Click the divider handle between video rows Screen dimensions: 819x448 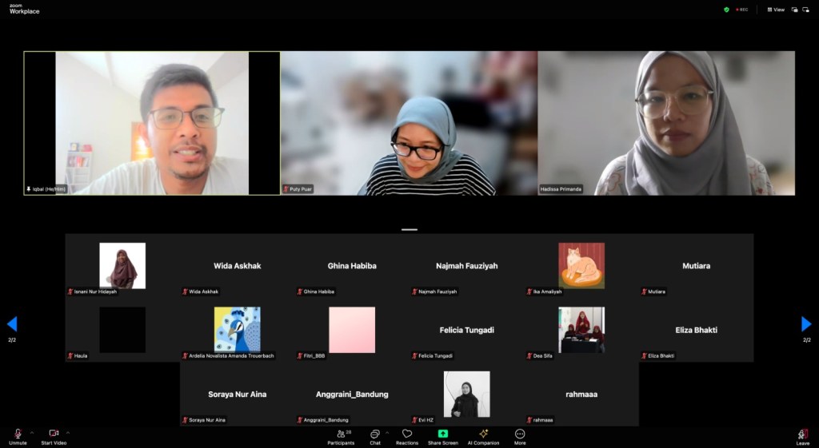pos(409,229)
